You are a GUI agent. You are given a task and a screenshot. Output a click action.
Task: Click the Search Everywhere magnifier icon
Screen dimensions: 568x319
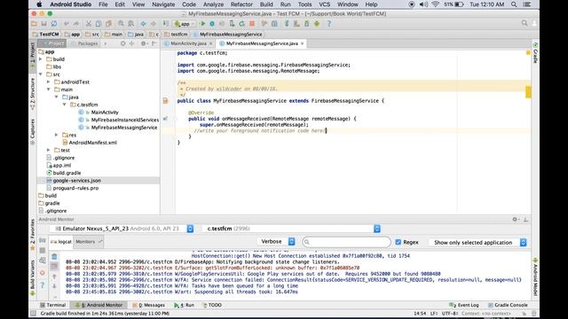coord(525,24)
